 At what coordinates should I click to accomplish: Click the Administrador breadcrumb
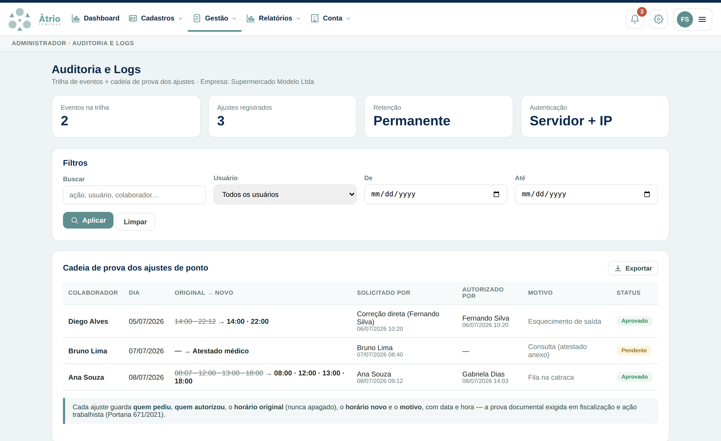[39, 43]
